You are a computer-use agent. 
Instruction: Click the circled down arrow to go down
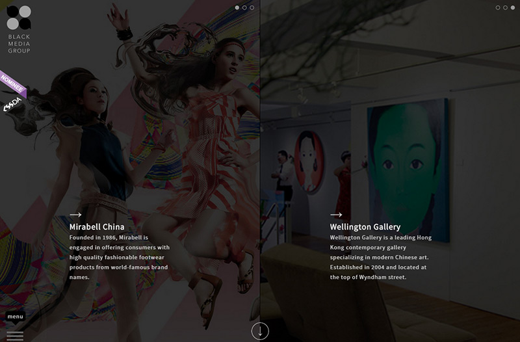pos(260,331)
